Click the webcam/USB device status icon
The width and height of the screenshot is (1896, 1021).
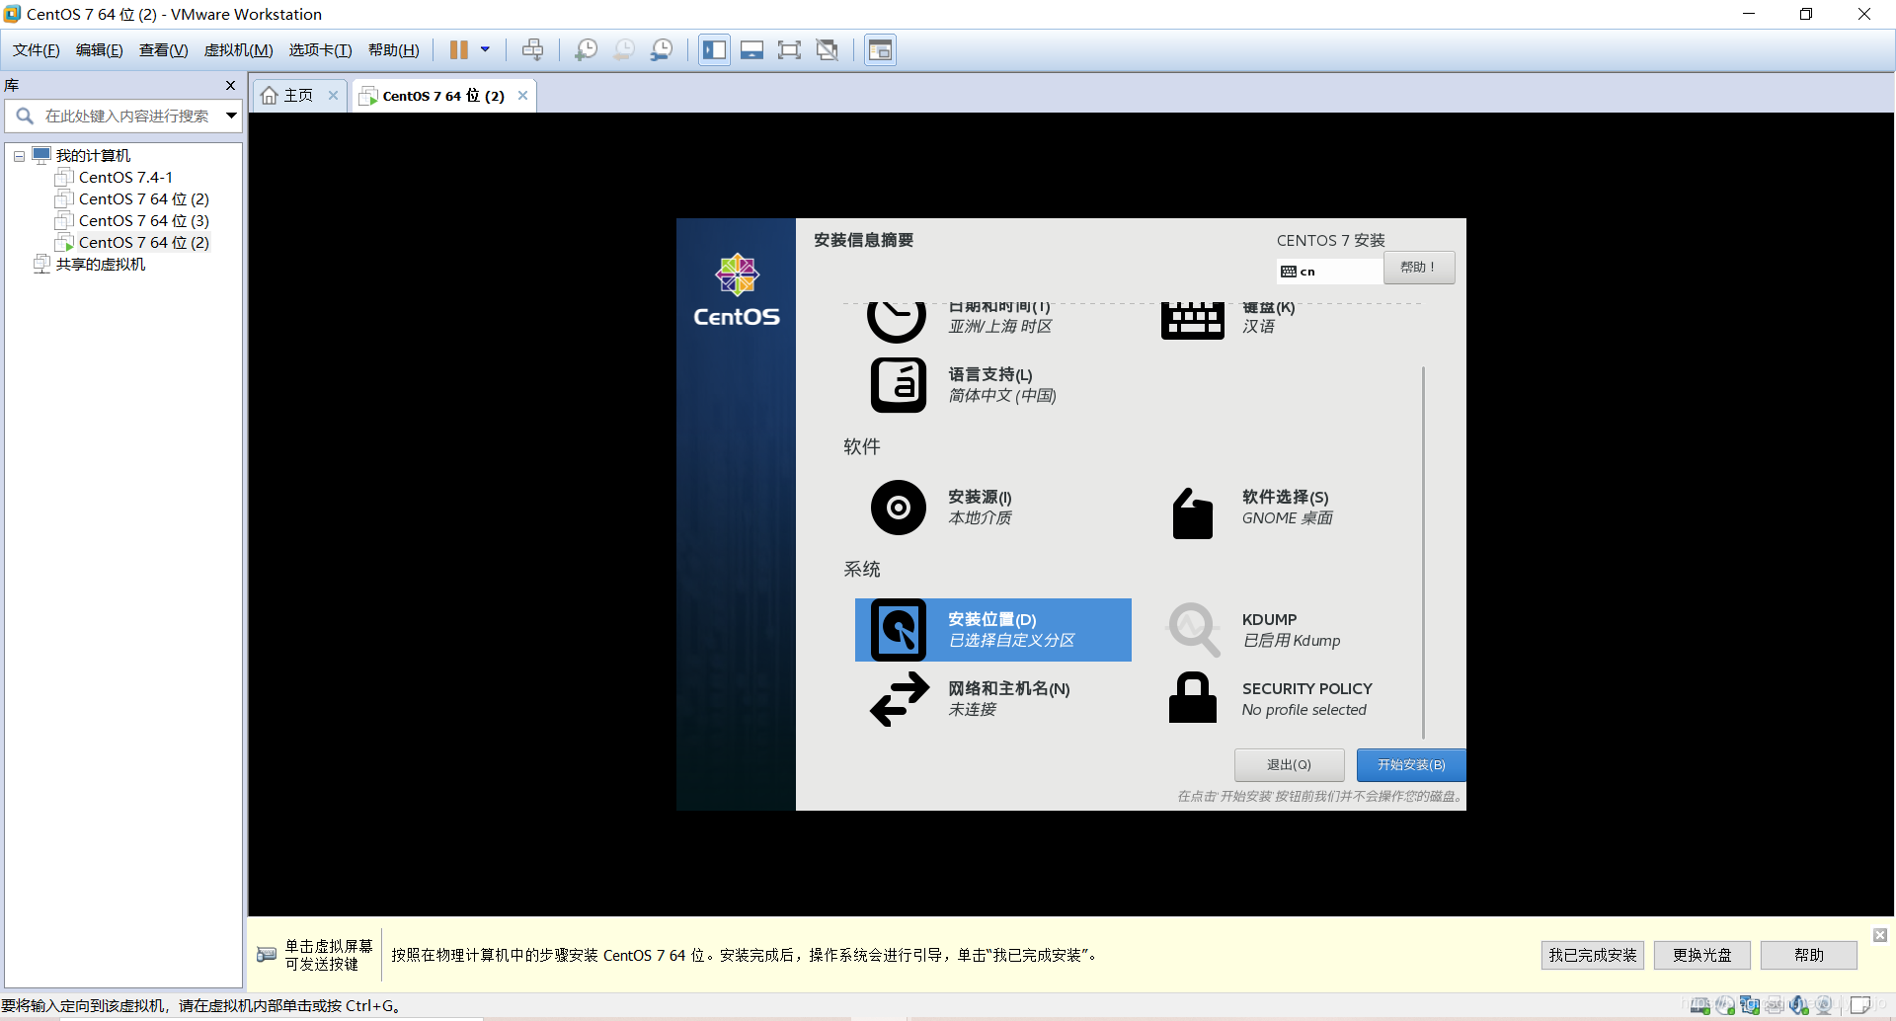tap(1824, 1005)
